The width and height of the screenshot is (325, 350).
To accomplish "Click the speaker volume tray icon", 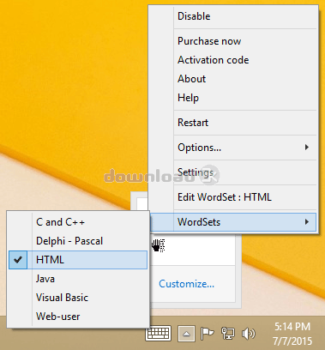I will [x=248, y=334].
